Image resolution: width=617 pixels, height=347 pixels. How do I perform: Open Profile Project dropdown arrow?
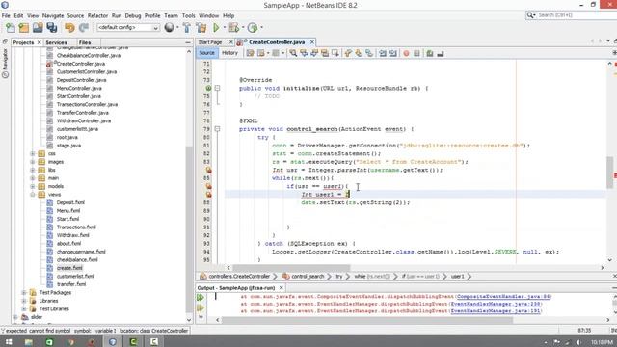261,28
